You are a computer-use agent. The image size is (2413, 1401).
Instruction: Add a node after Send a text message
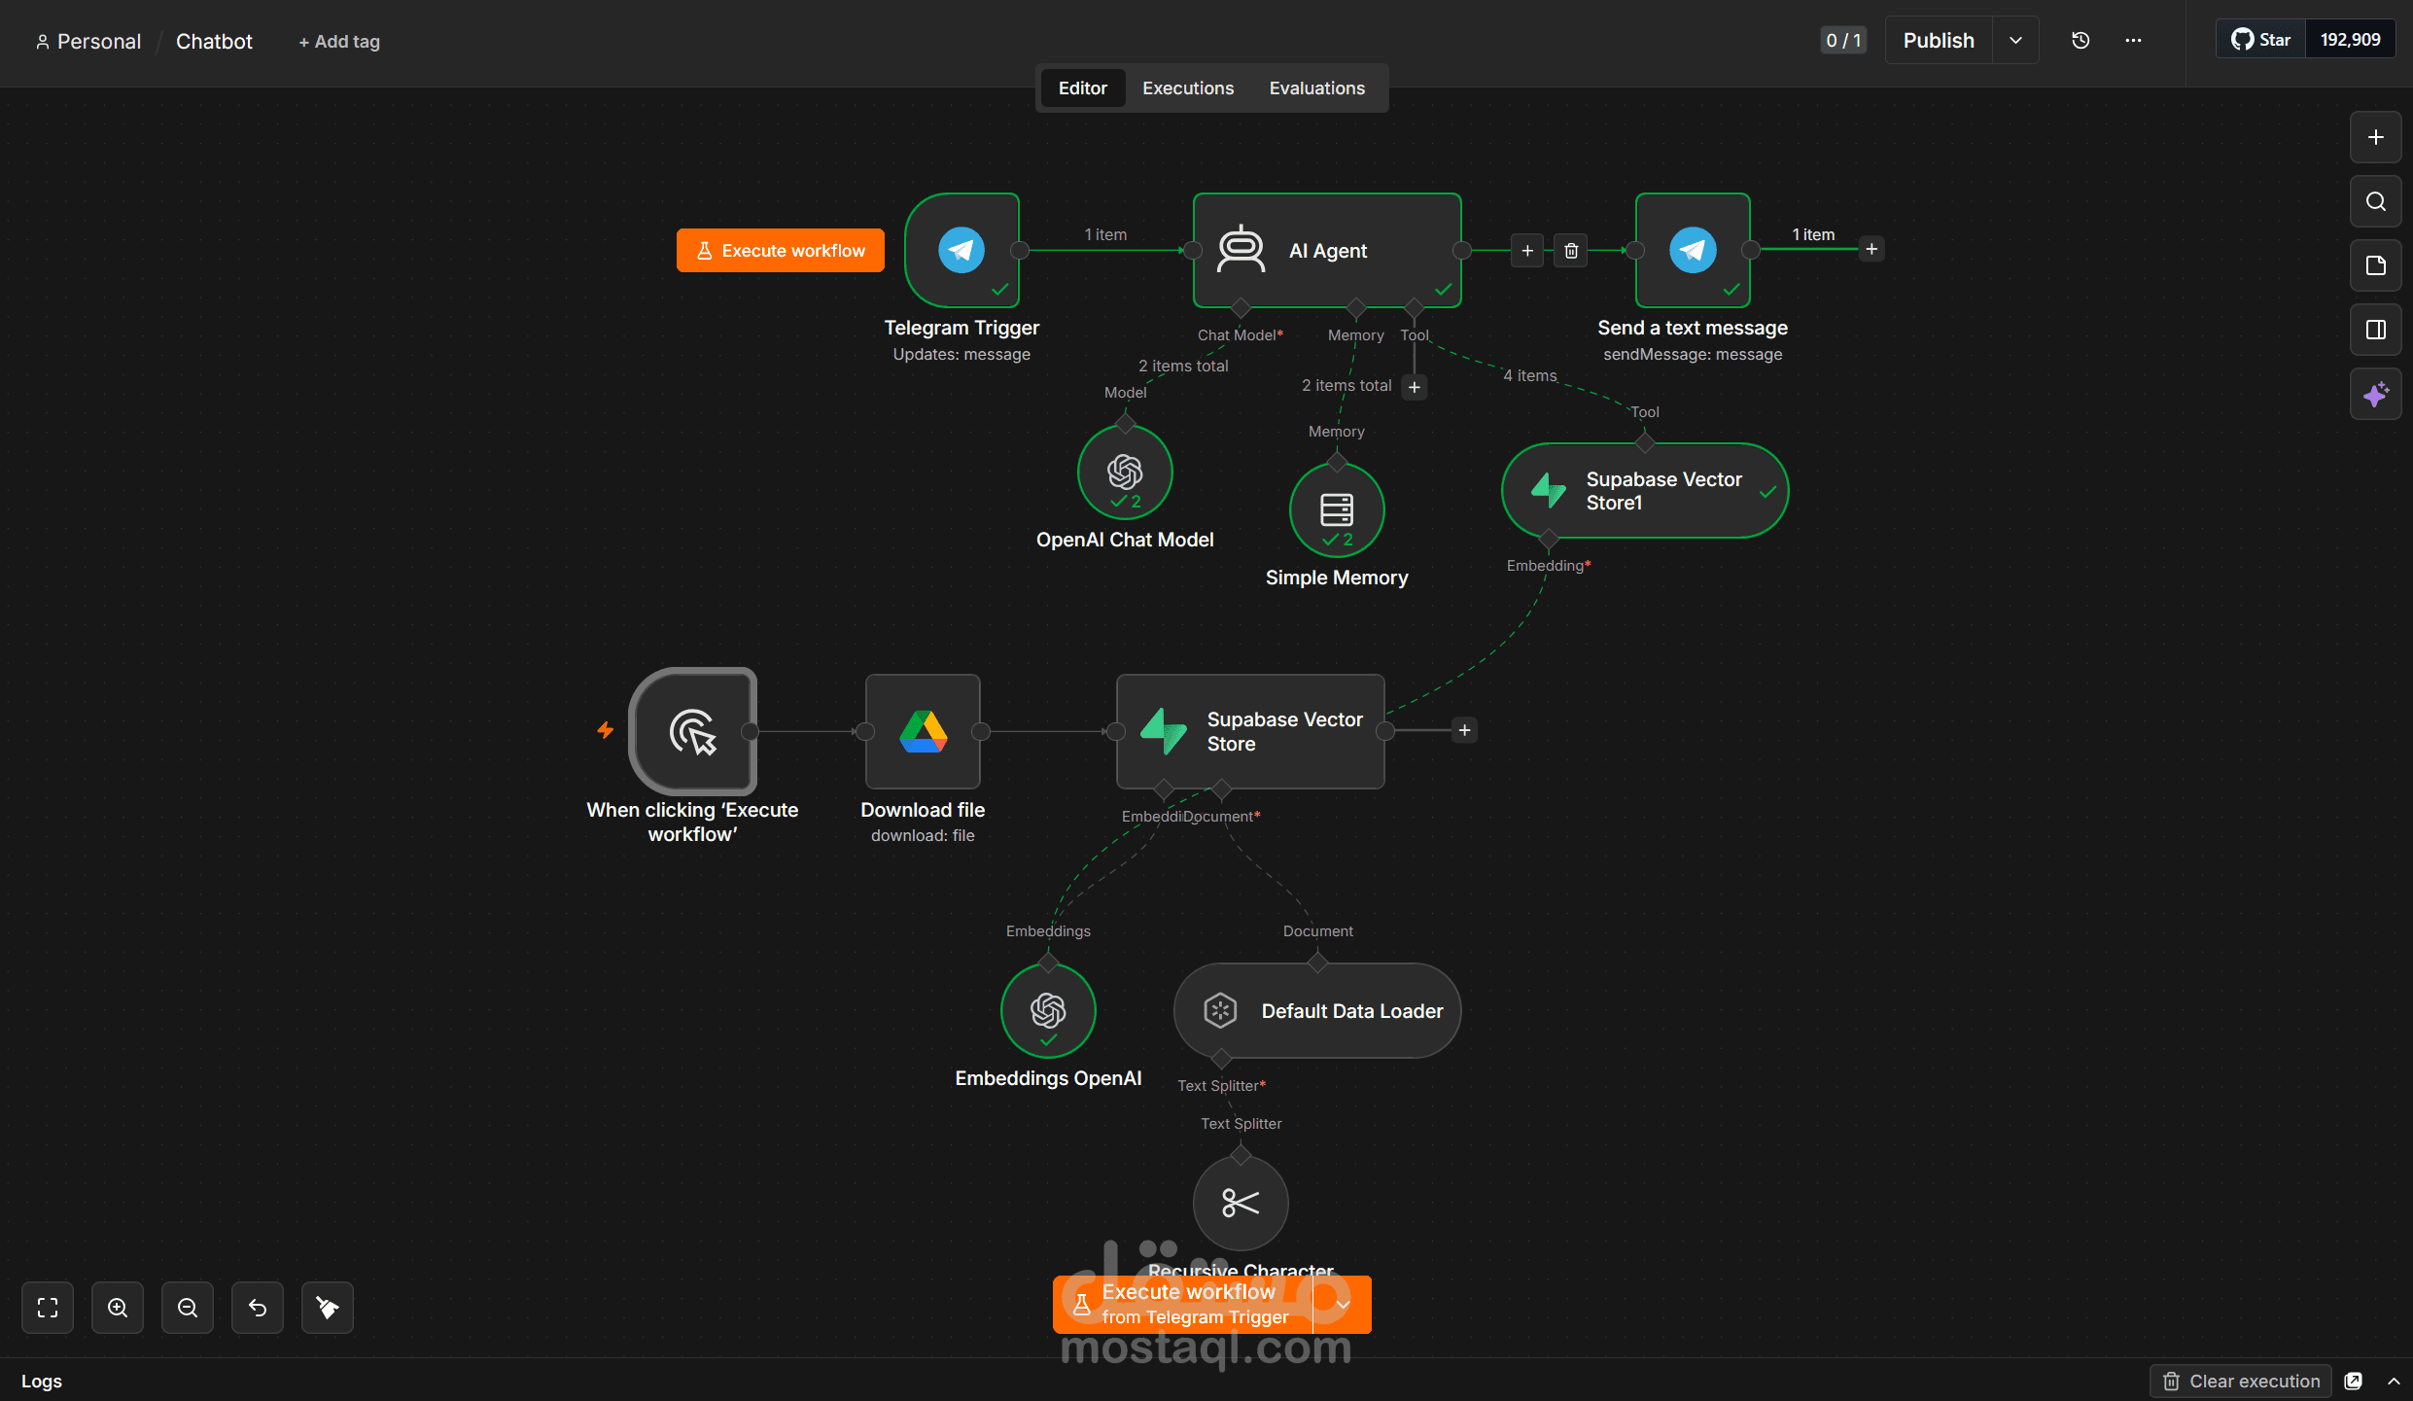click(1871, 249)
